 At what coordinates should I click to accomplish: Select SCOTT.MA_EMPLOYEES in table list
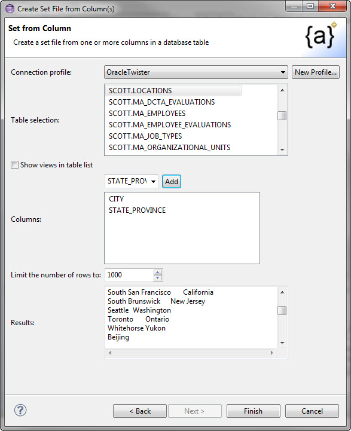pyautogui.click(x=147, y=113)
